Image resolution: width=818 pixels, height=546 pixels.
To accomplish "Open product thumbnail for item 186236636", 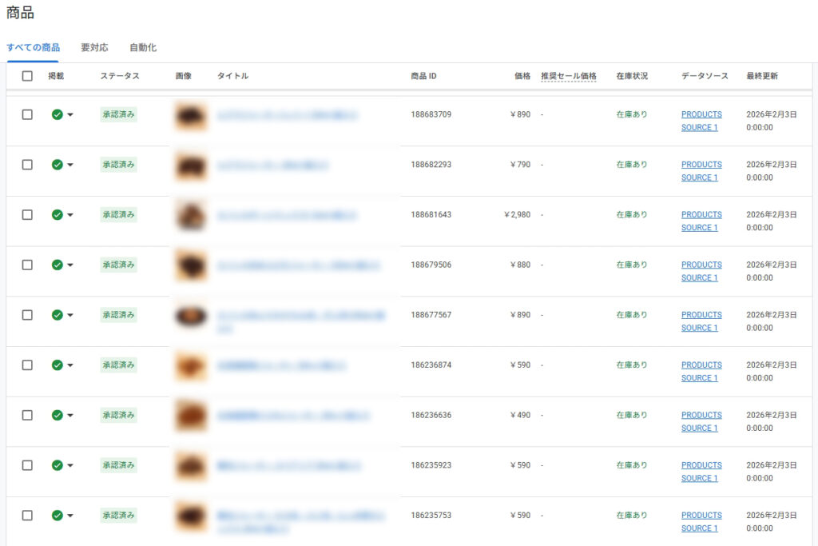I will (x=191, y=416).
